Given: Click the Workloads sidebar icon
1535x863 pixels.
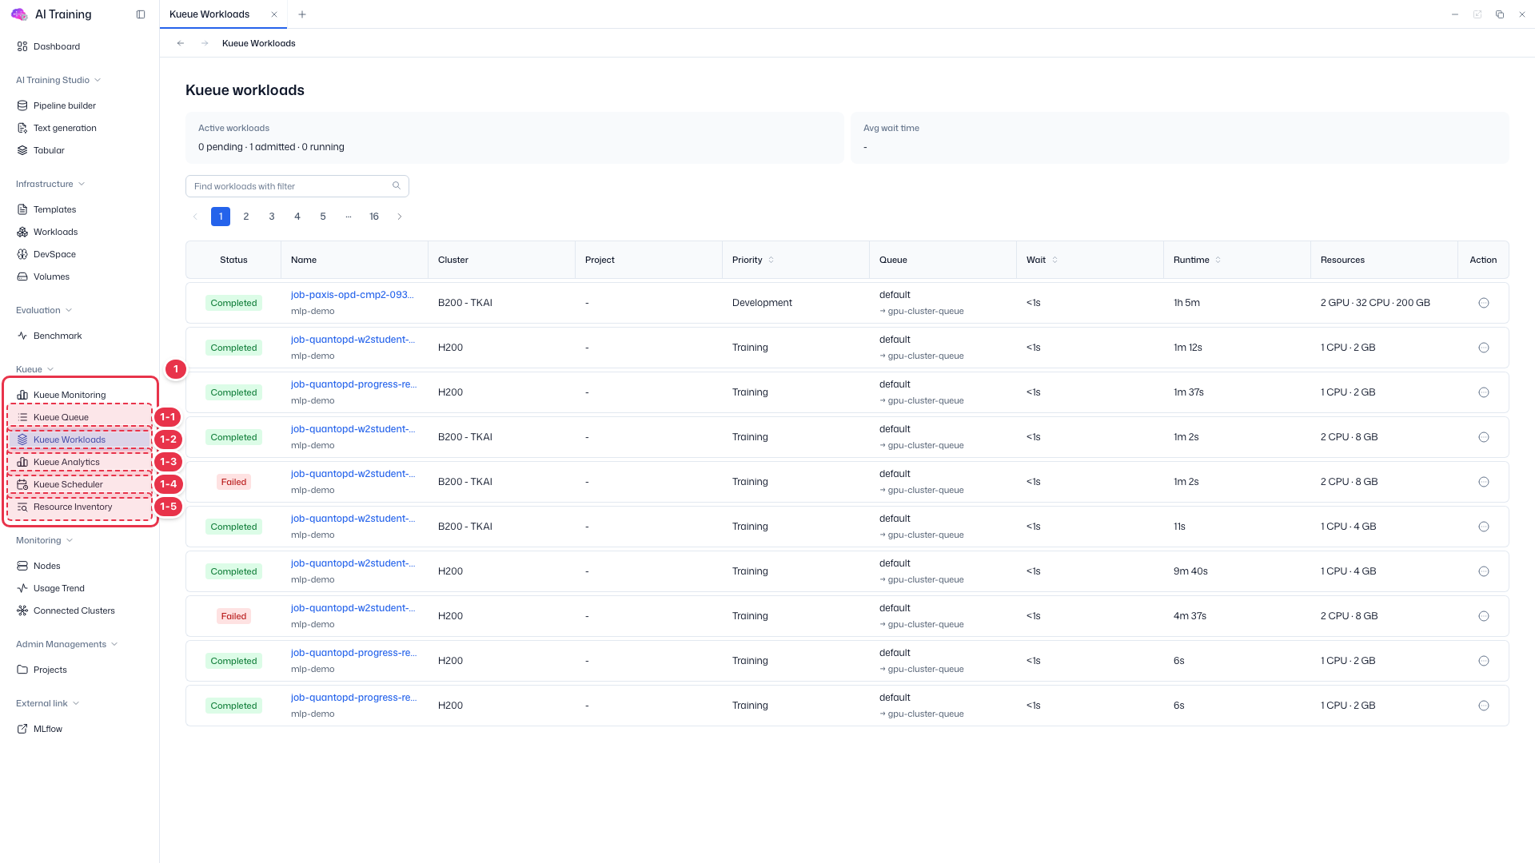Looking at the screenshot, I should tap(22, 232).
